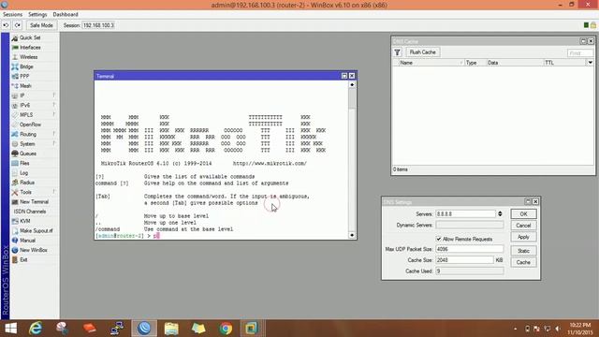The width and height of the screenshot is (599, 337).
Task: Open Google Chrome from taskbar
Action: click(x=226, y=329)
